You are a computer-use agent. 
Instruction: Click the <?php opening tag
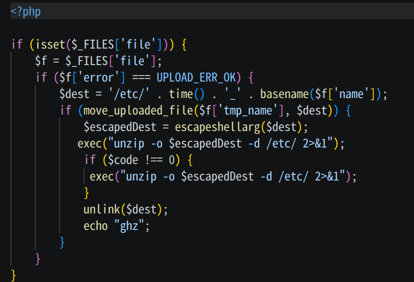(24, 12)
